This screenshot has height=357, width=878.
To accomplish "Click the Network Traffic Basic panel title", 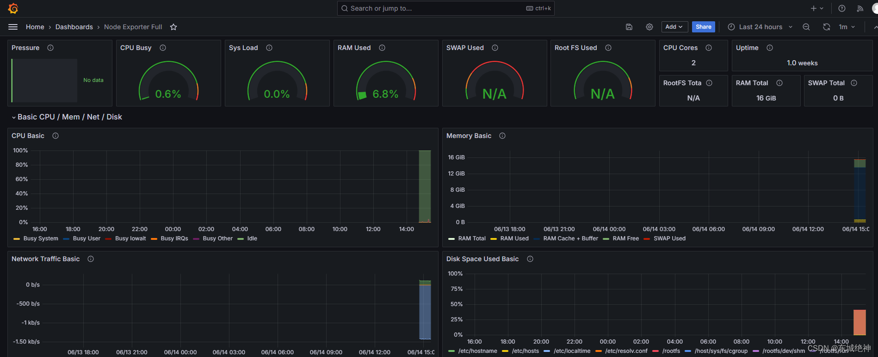I will point(45,259).
